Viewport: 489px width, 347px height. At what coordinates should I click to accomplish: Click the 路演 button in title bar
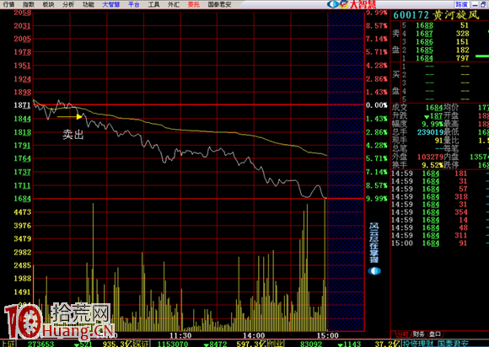click(461, 4)
